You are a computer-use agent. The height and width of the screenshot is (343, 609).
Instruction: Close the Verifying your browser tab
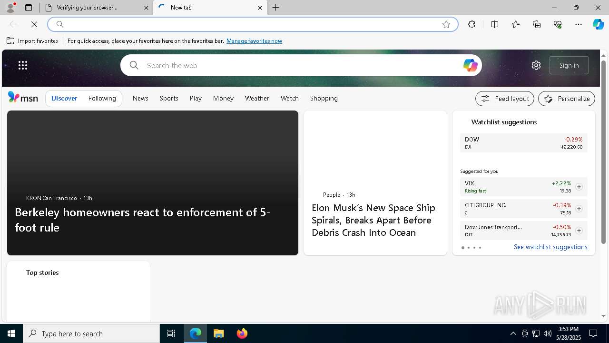[x=146, y=8]
